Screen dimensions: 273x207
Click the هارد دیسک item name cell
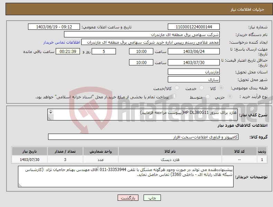click(170, 160)
